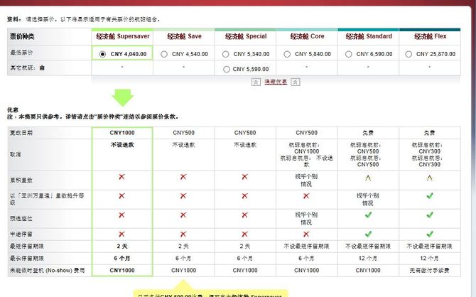This screenshot has width=476, height=297.
Task: Click the Special seat preselection cross
Action: 244,215
